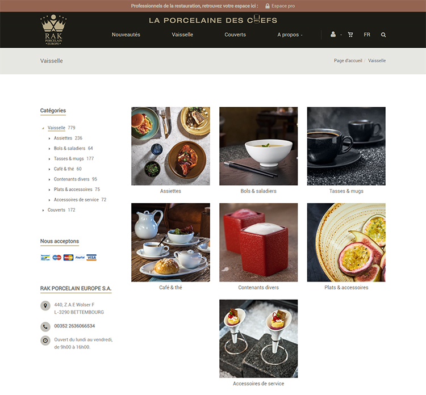Click the PayPal payment icon
The image size is (426, 395).
(80, 257)
